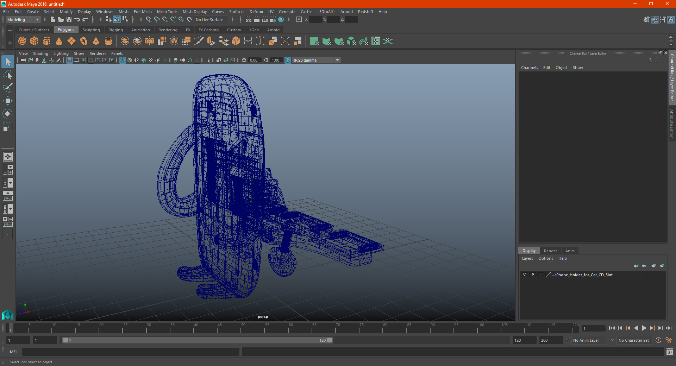The height and width of the screenshot is (366, 676).
Task: Click the Undo arrow icon
Action: [x=77, y=20]
